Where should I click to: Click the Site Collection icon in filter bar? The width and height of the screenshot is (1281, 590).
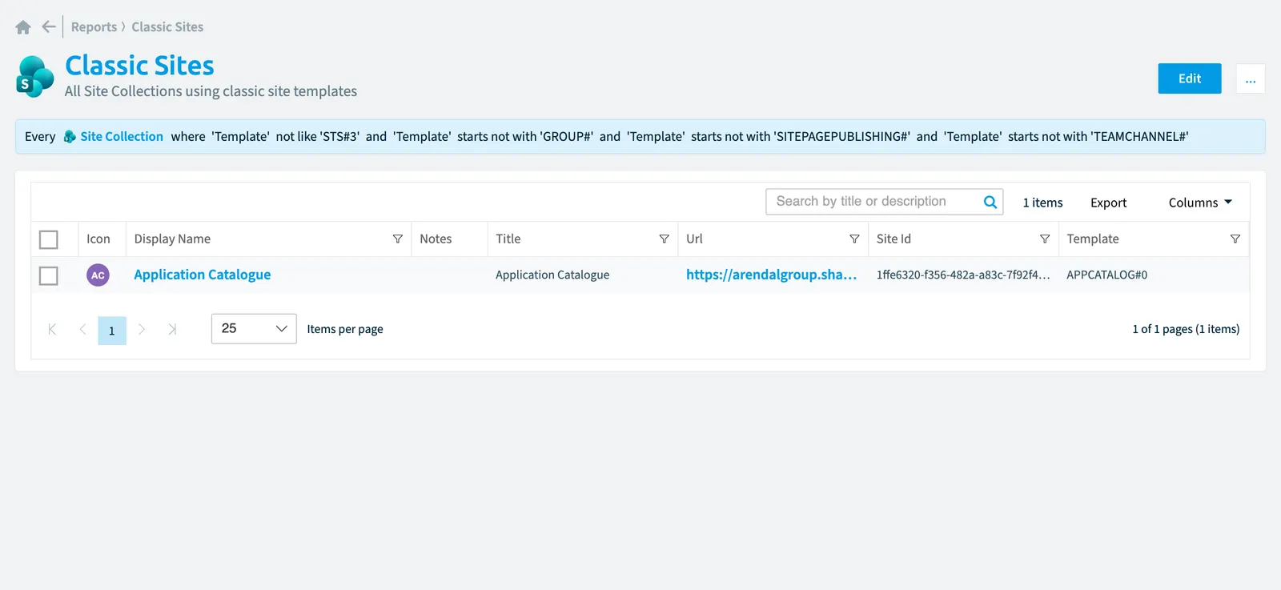click(70, 137)
